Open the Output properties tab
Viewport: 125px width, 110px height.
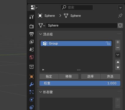click(x=32, y=34)
